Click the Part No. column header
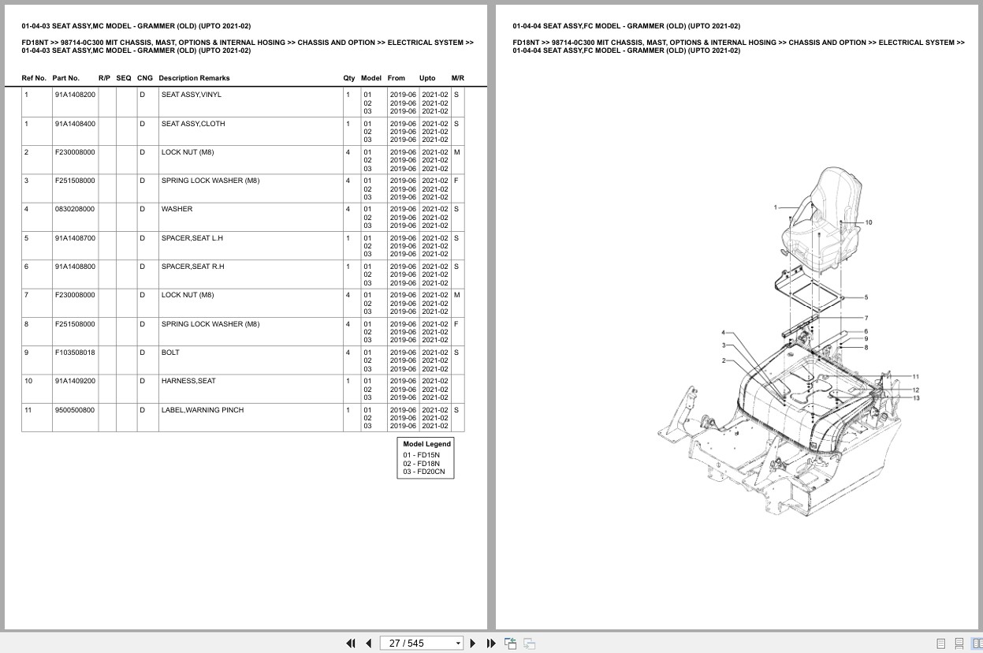The width and height of the screenshot is (983, 653). [65, 78]
